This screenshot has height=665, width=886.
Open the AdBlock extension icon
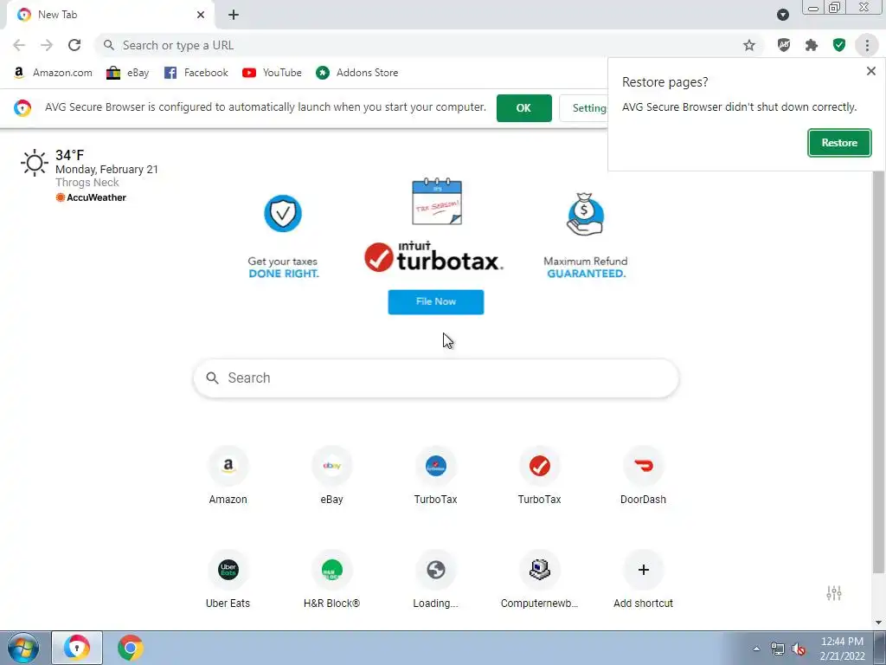coord(784,45)
